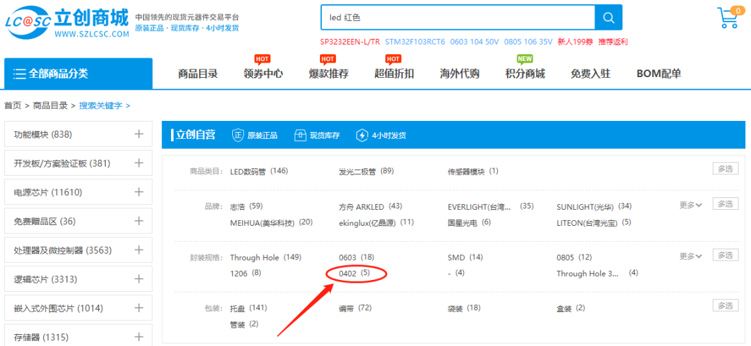The image size is (751, 346).
Task: Filter brand ekinglux(亿晶源) (11)
Action: (x=376, y=222)
